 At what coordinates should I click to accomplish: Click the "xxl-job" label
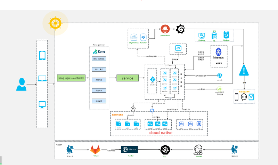coord(220,80)
